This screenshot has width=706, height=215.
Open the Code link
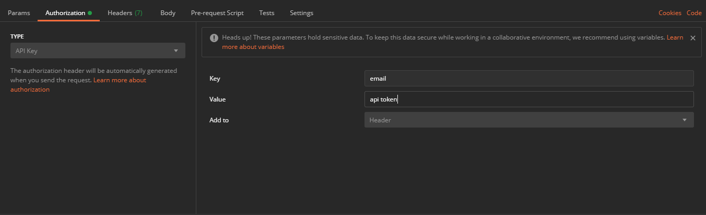click(694, 13)
